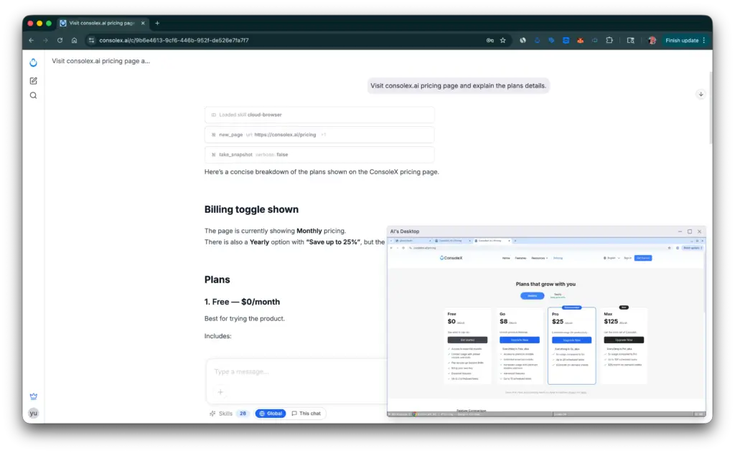The image size is (735, 453).
Task: Expand the take_snapshot tool call row
Action: click(x=320, y=154)
